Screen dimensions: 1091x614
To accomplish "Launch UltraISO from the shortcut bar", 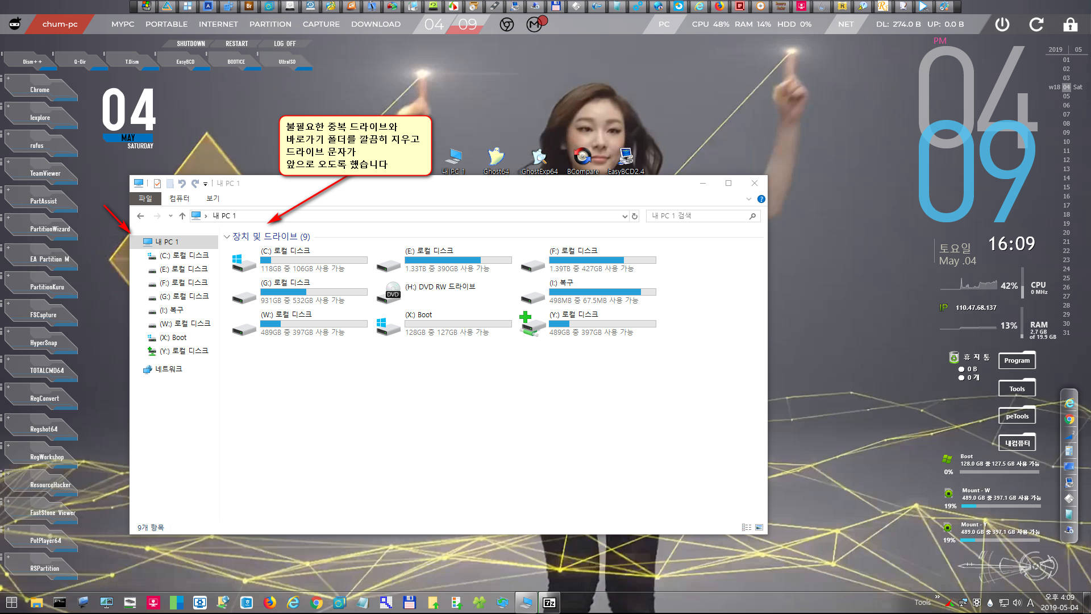I will (x=287, y=61).
